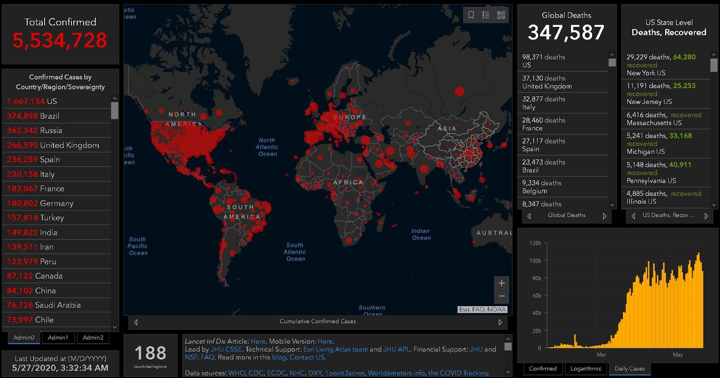This screenshot has height=378, width=720.
Task: Select 157,814 Turkey row
Action: (x=57, y=218)
